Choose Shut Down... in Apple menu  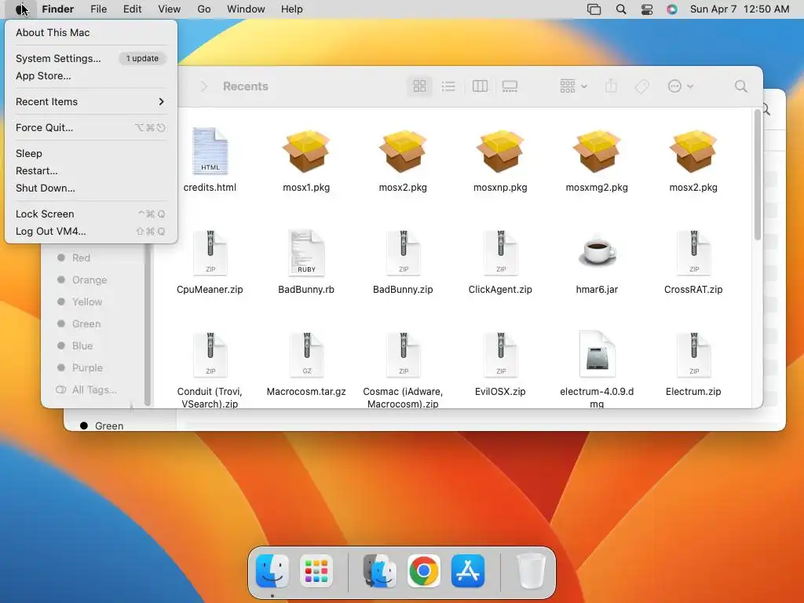coord(91,188)
